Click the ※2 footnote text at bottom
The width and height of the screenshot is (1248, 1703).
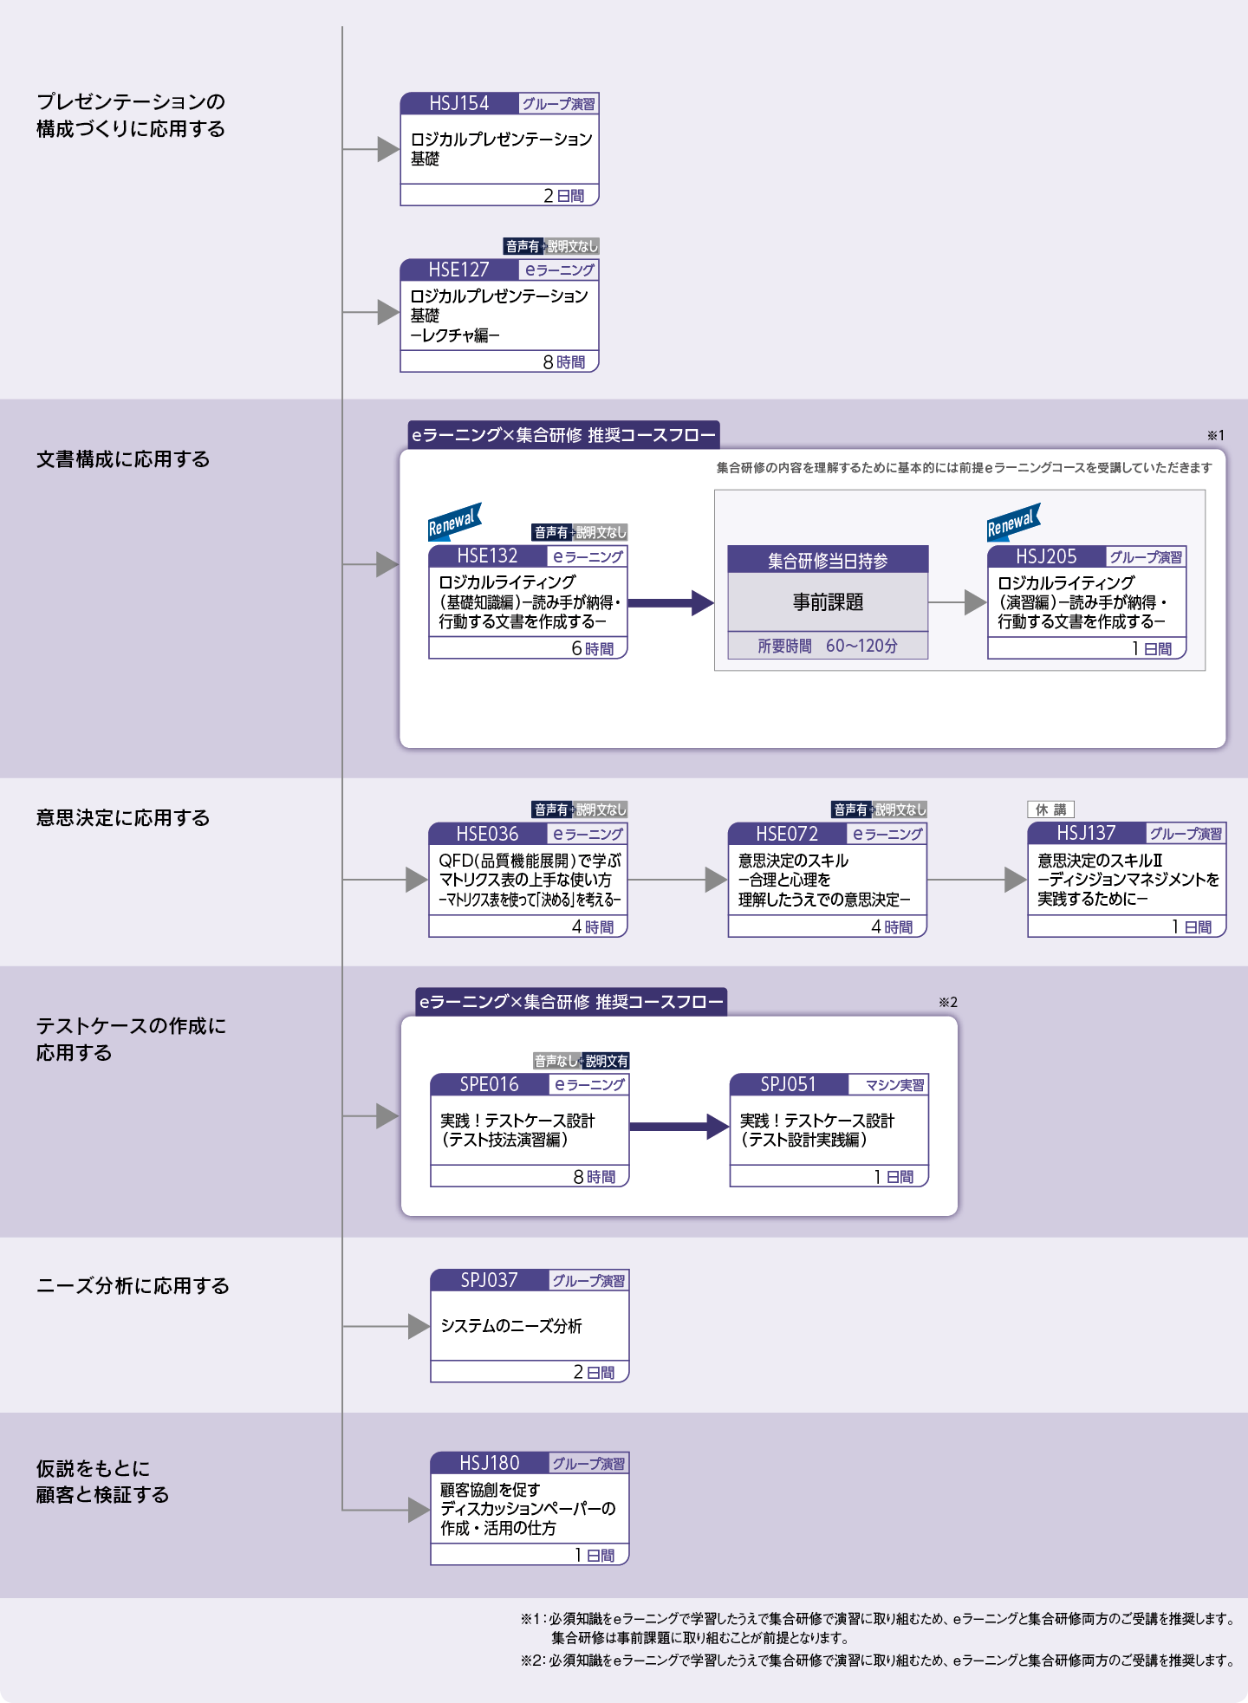(878, 1661)
